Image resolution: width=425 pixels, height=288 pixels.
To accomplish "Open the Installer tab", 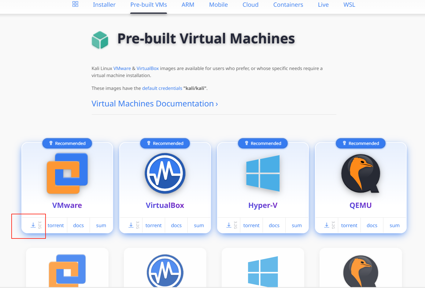I will tap(104, 5).
